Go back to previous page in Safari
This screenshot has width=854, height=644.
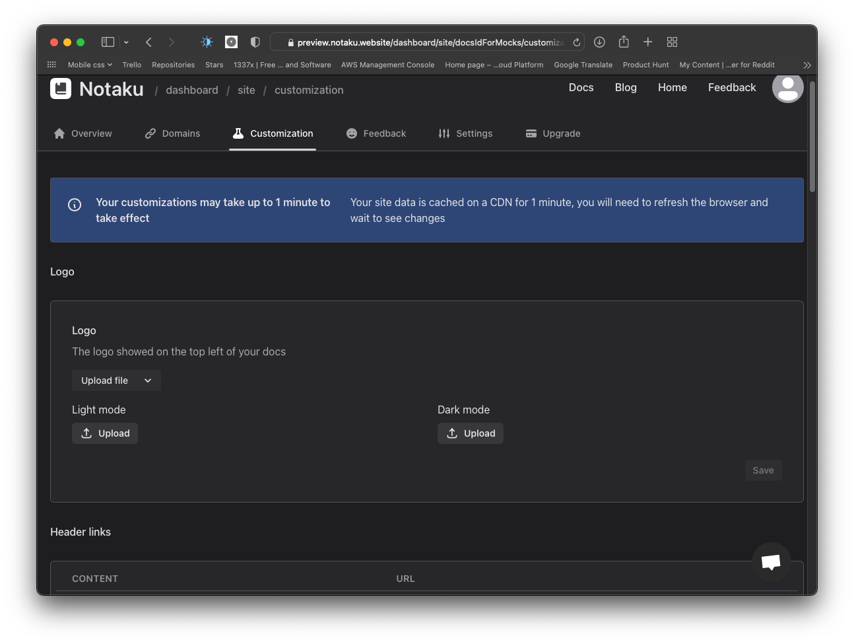[149, 42]
